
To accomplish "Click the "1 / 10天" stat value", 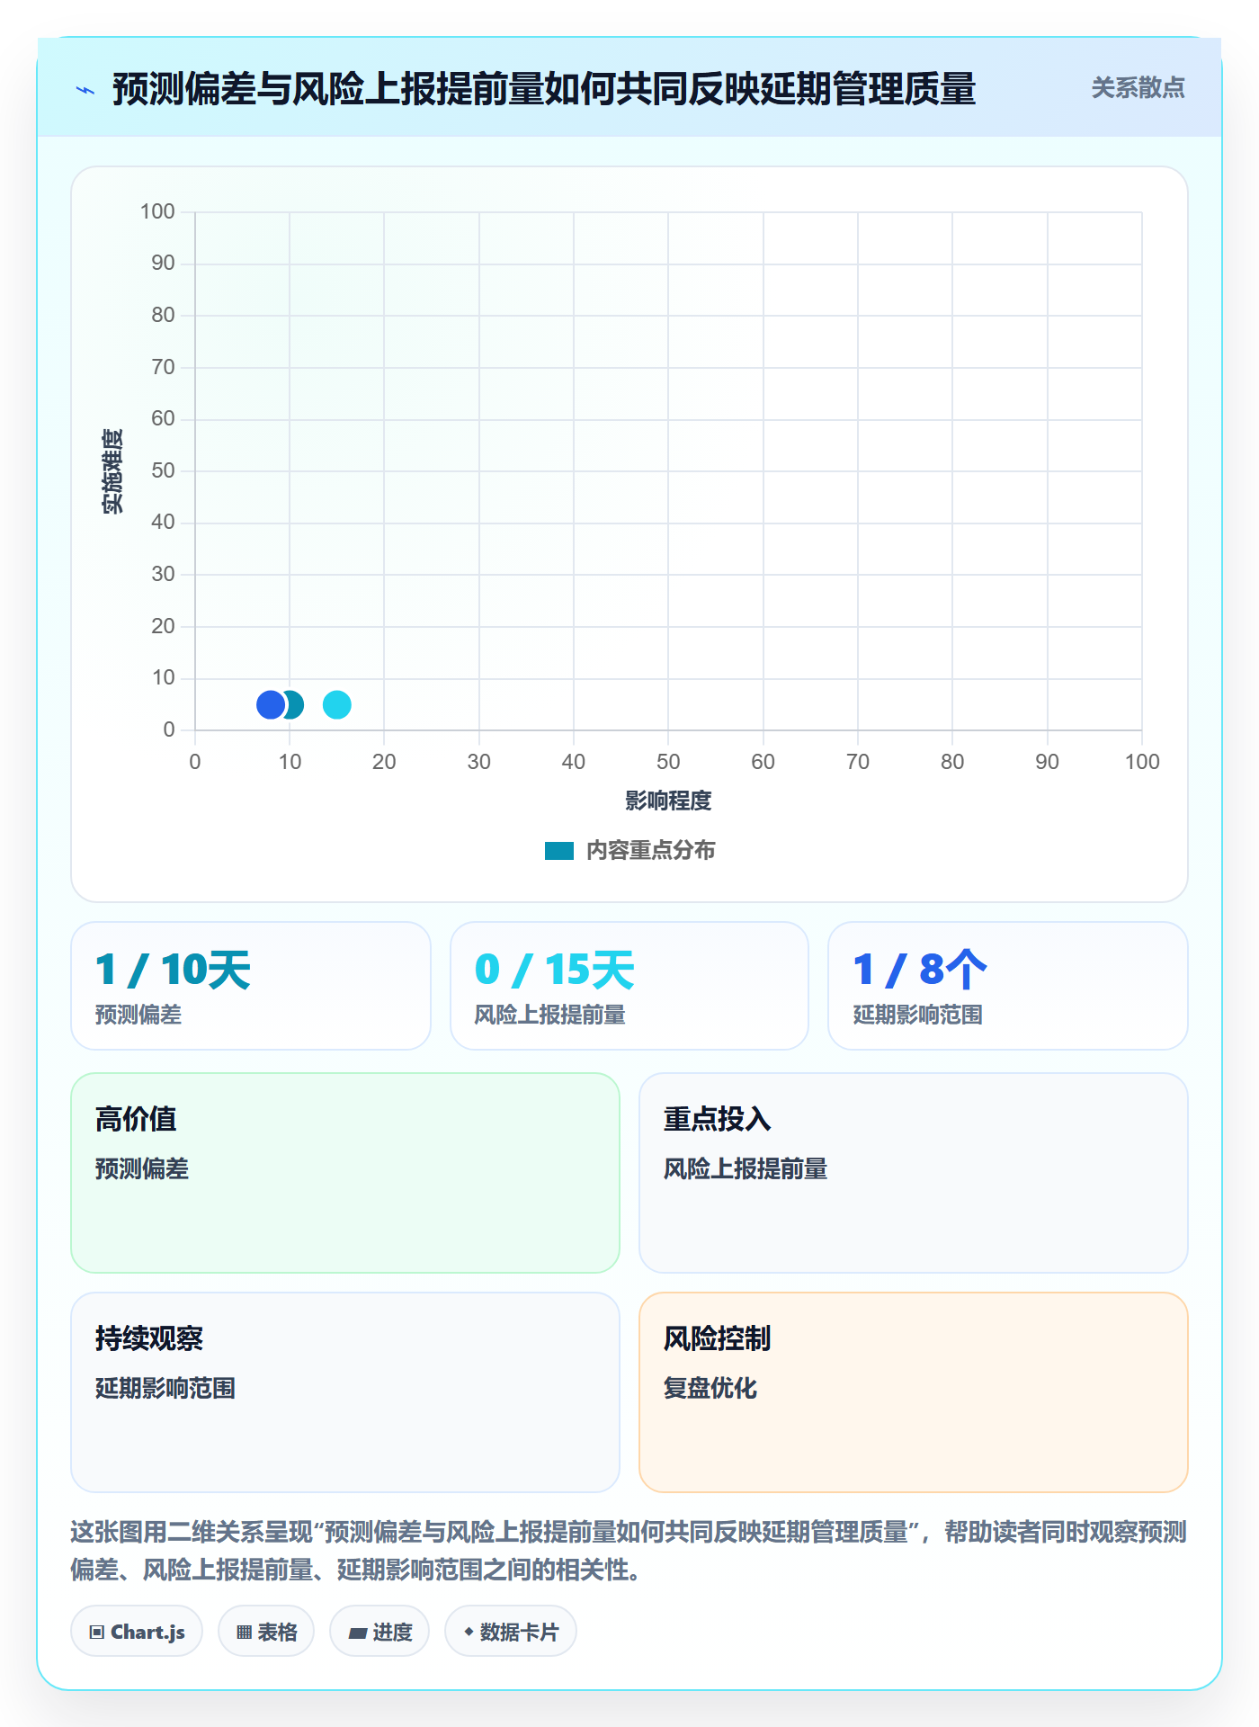I will pos(173,971).
